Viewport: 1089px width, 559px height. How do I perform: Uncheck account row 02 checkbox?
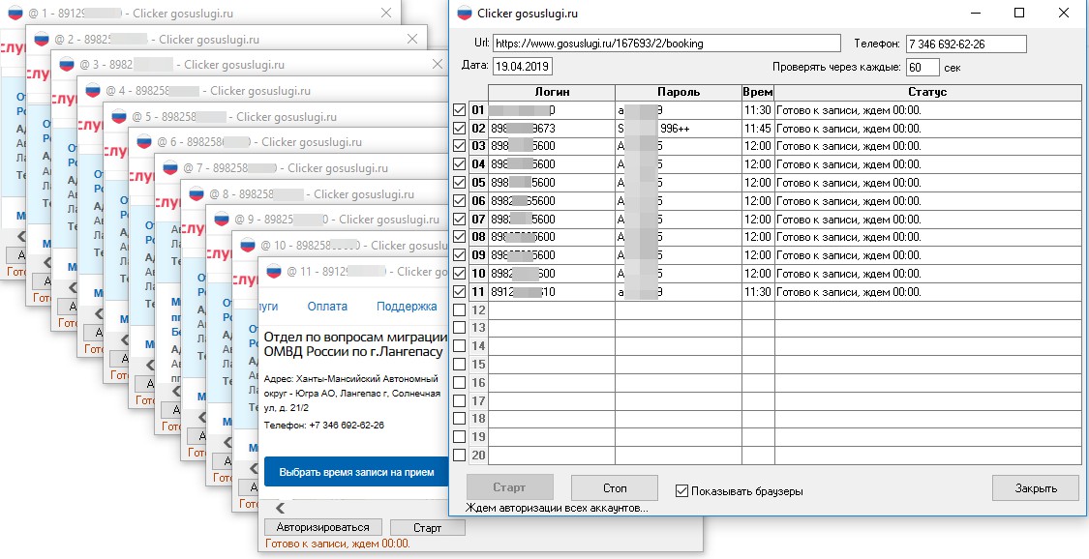tap(459, 129)
